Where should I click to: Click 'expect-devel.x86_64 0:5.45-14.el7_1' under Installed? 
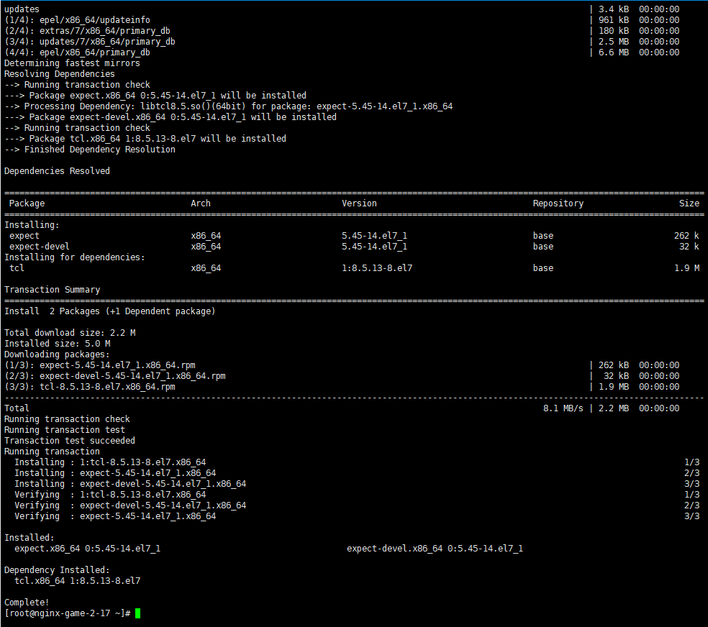point(435,549)
